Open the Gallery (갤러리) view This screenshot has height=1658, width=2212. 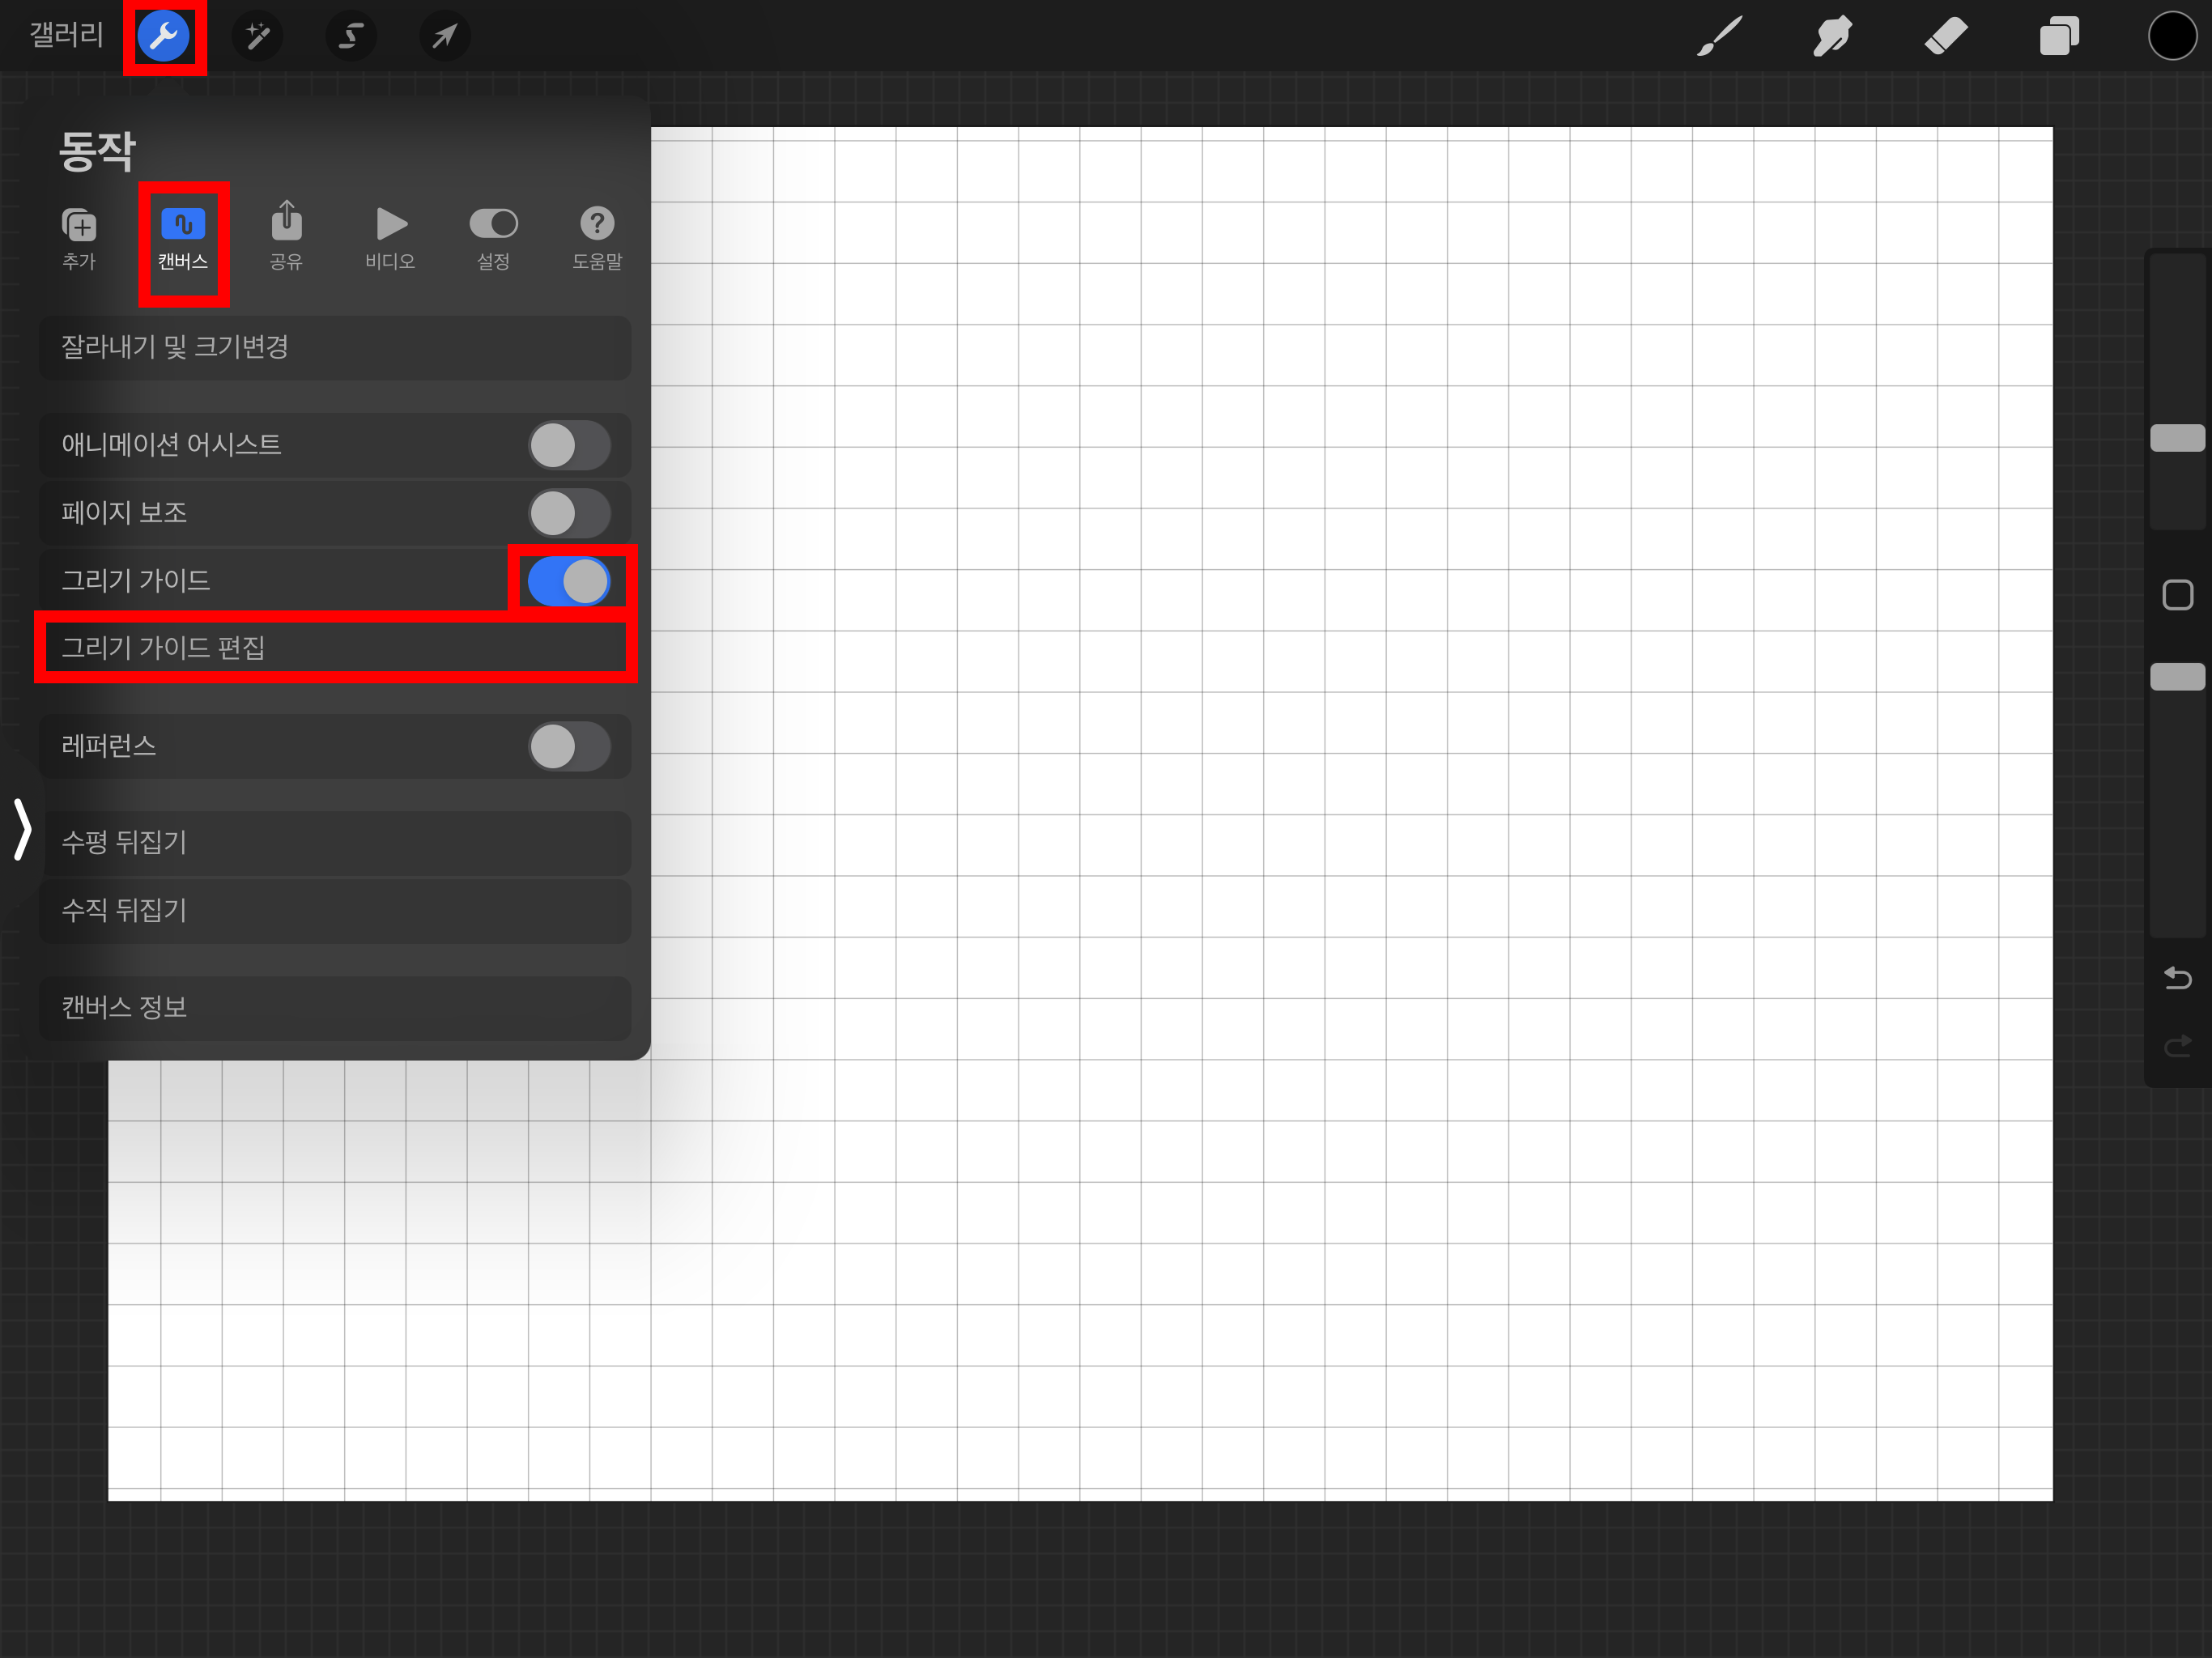pos(66,35)
